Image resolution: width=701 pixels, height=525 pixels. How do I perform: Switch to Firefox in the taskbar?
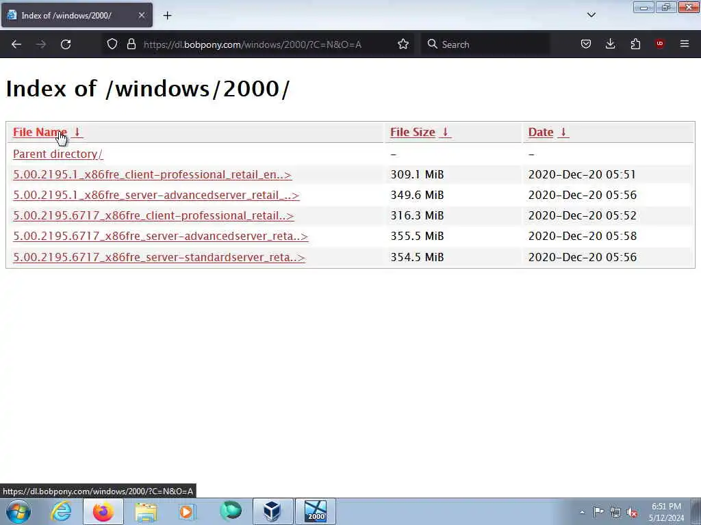pyautogui.click(x=103, y=511)
